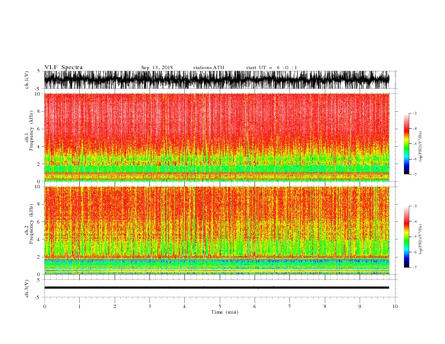Click the time axis tick label "5"

pos(220,306)
